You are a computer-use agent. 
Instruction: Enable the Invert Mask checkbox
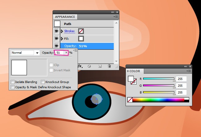click(x=51, y=70)
